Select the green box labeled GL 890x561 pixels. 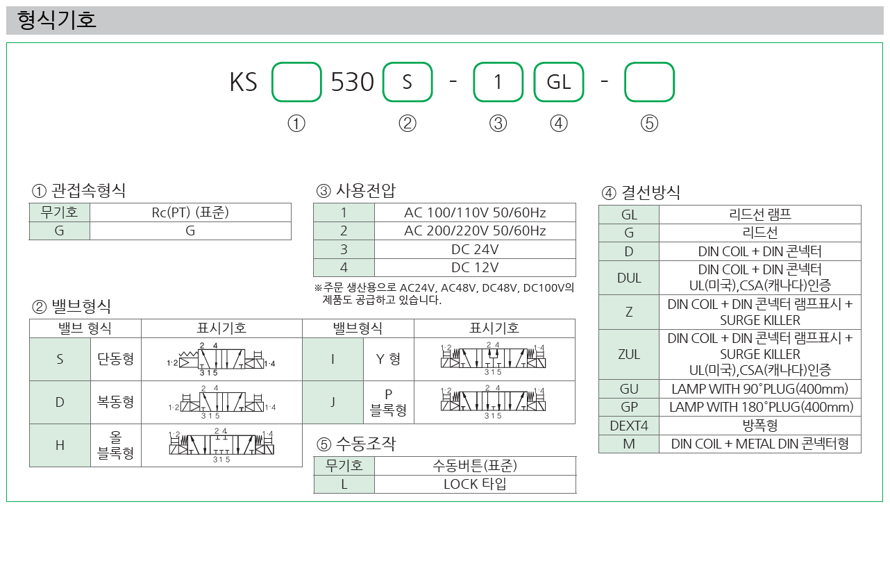[559, 82]
